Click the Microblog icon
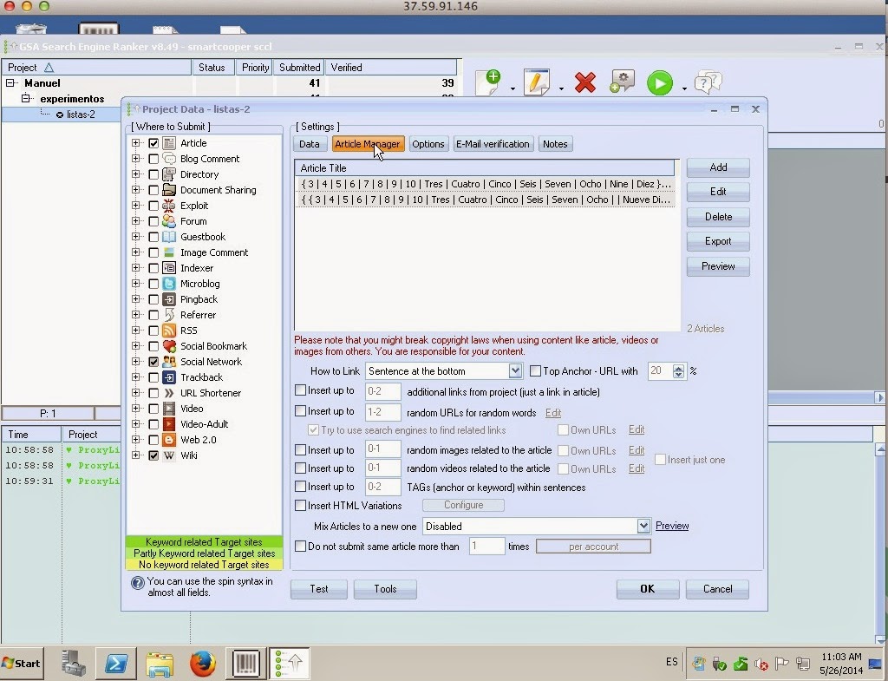 (169, 284)
